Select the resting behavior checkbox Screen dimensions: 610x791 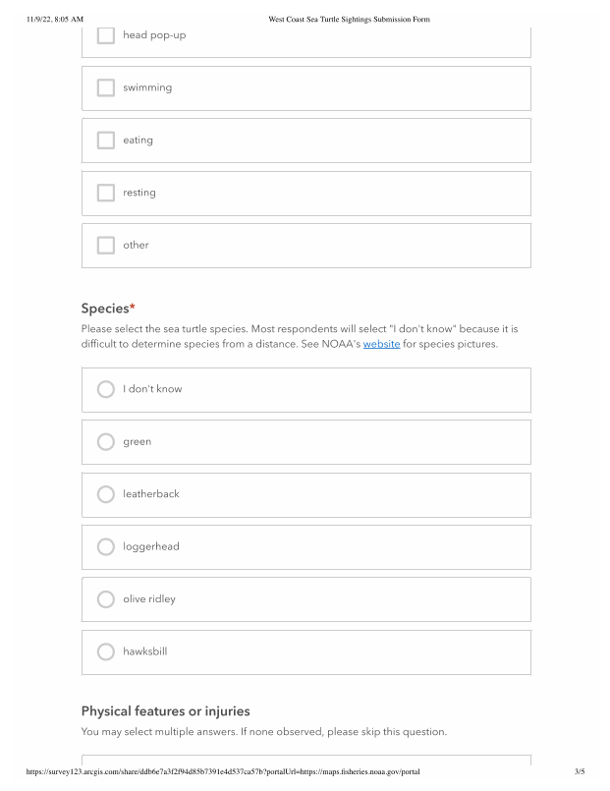pos(106,193)
